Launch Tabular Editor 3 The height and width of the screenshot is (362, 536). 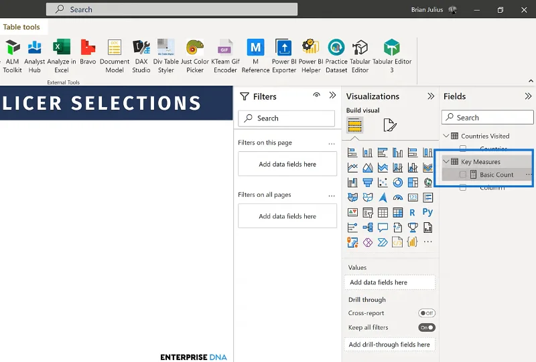[x=392, y=56]
